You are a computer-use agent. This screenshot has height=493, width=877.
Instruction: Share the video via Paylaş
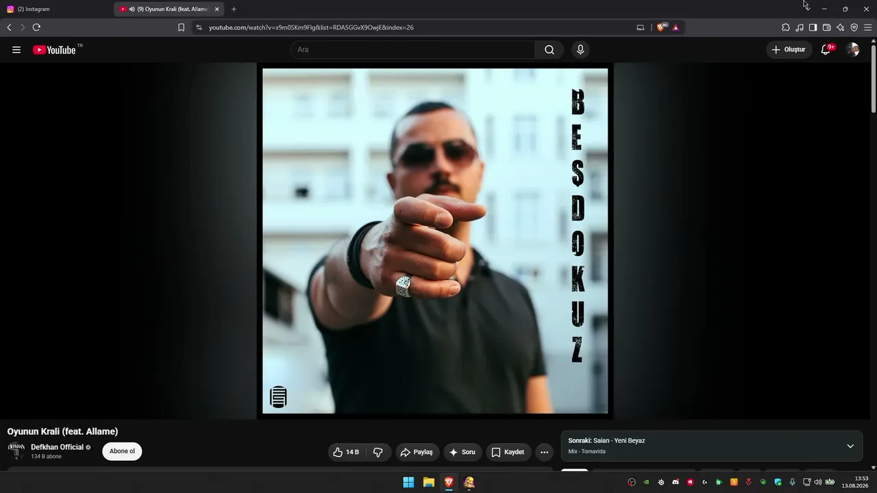[x=417, y=452]
